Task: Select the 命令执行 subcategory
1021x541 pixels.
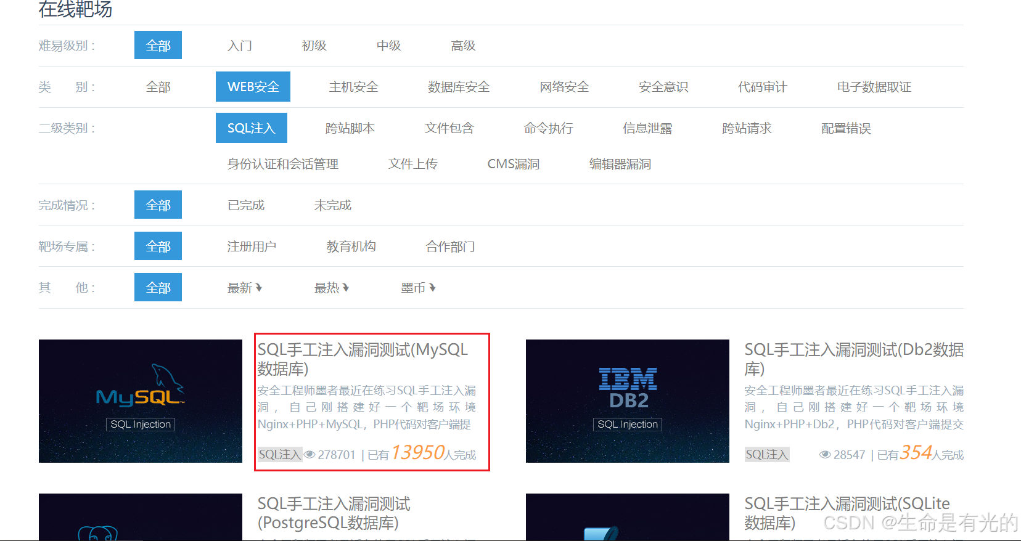Action: point(549,128)
